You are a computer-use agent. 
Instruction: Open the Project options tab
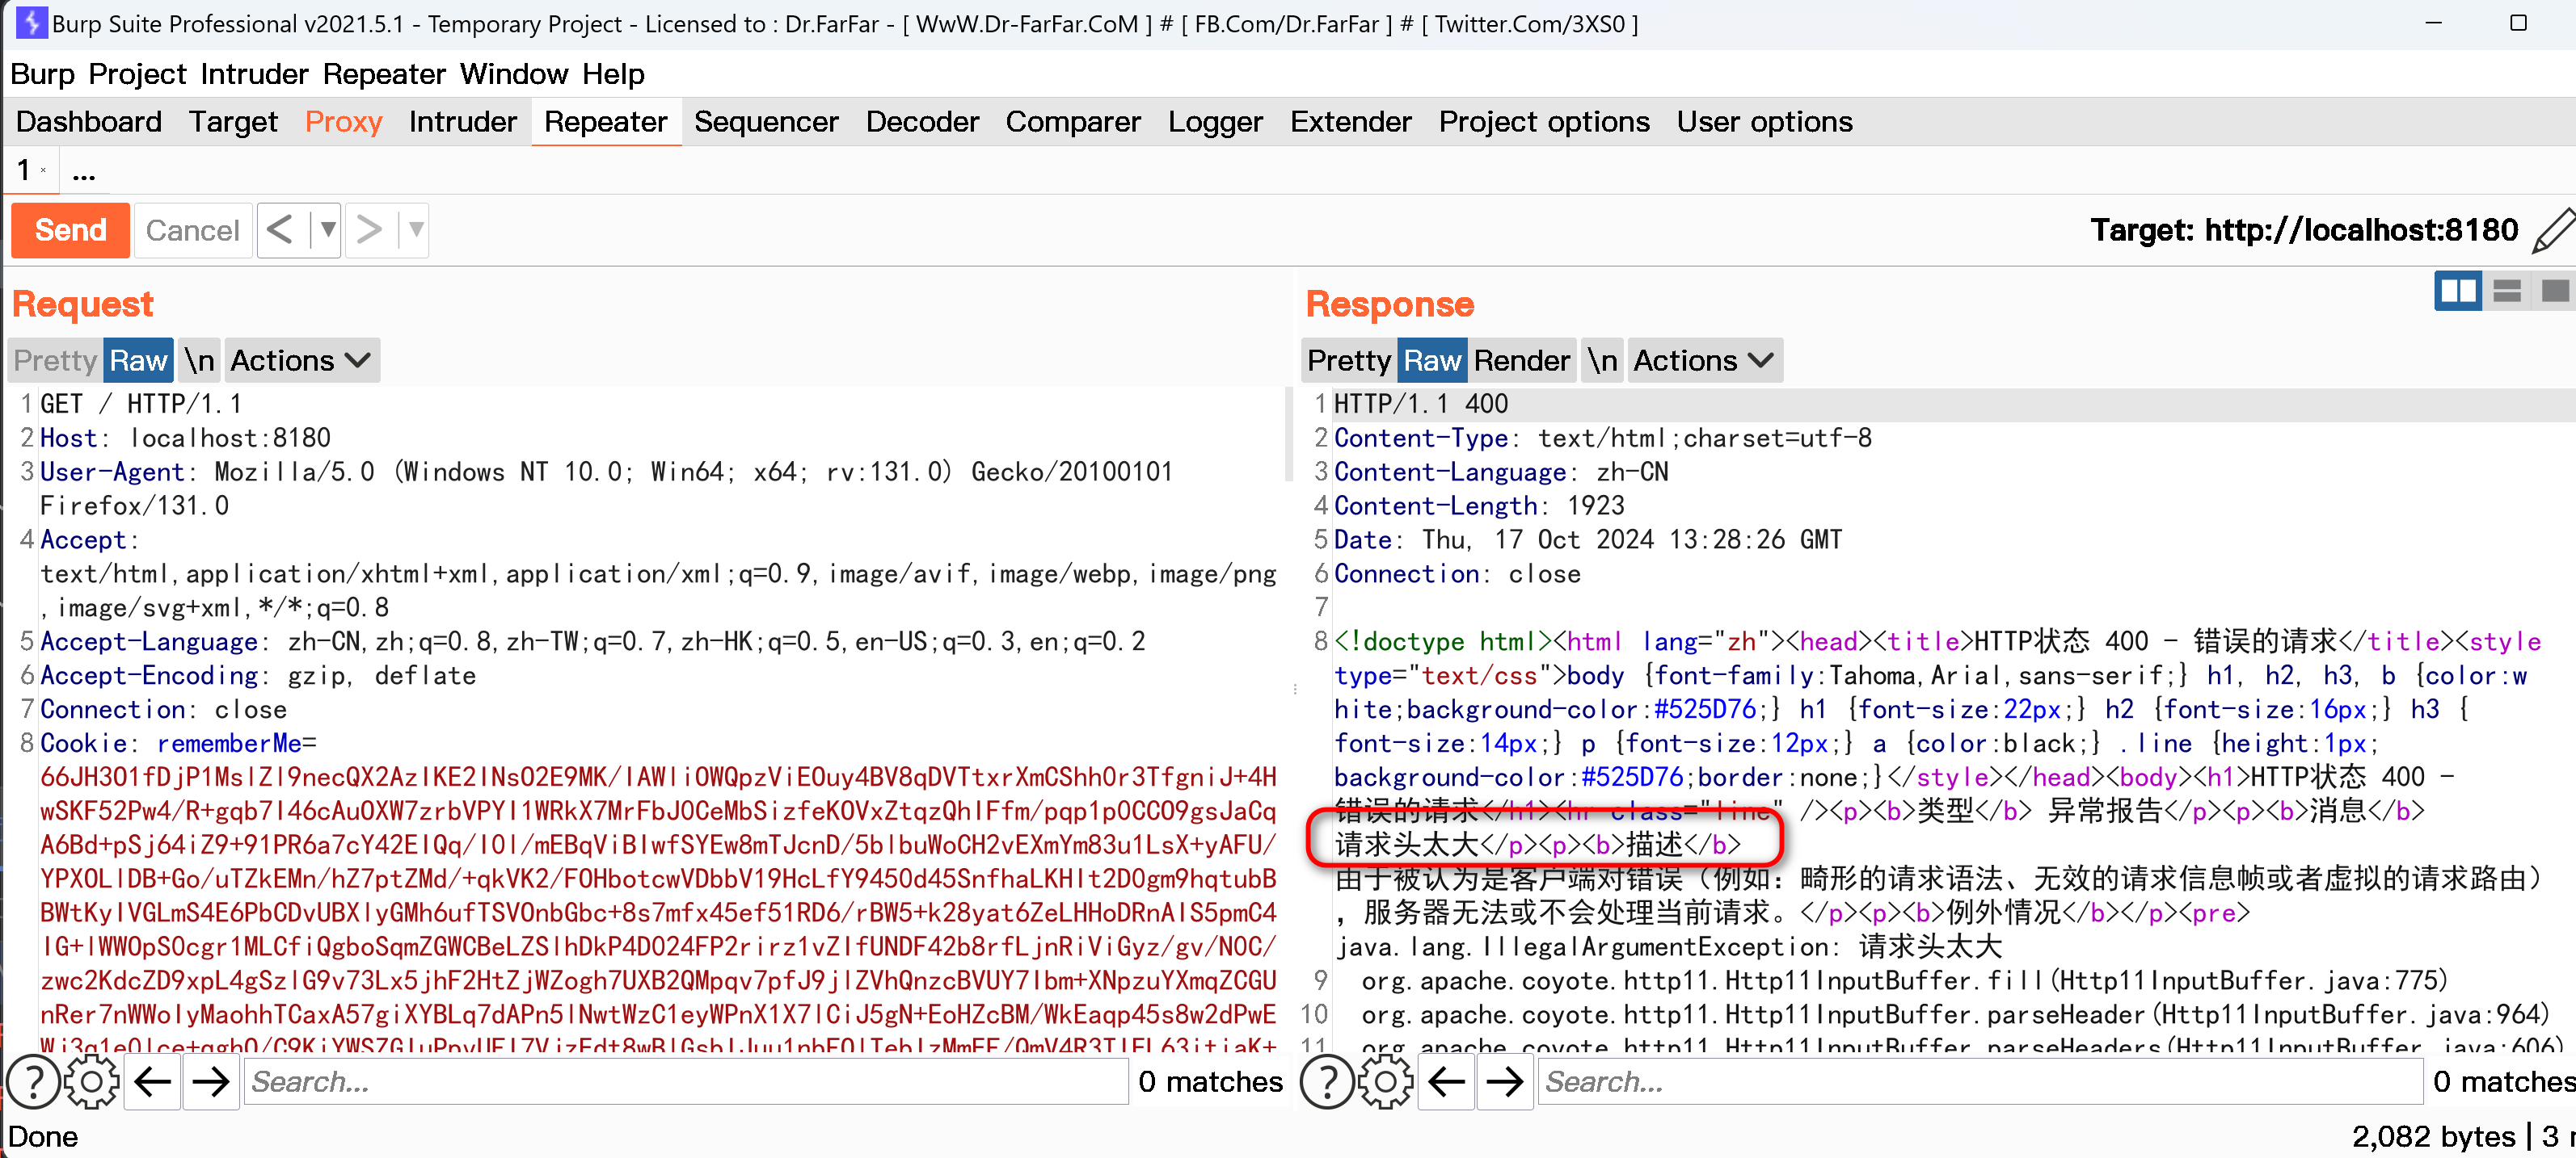coord(1544,122)
